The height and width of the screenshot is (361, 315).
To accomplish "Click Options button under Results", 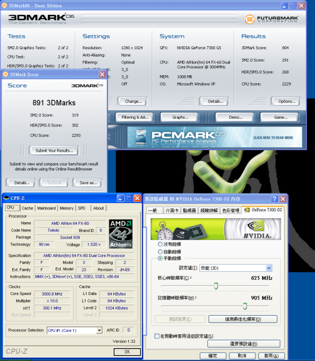I will click(x=286, y=101).
